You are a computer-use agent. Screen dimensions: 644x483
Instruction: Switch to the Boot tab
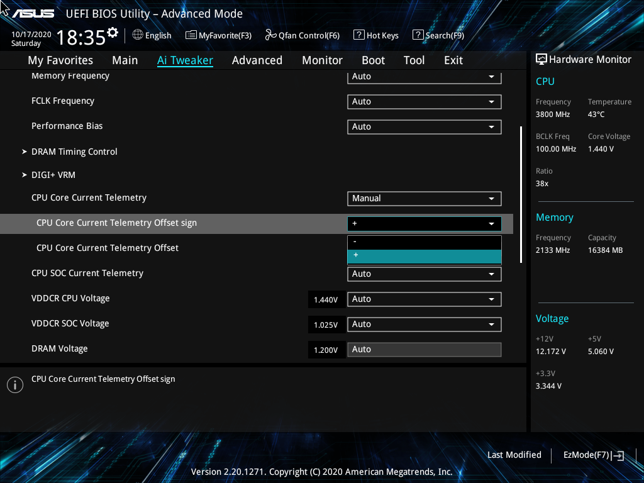tap(373, 60)
